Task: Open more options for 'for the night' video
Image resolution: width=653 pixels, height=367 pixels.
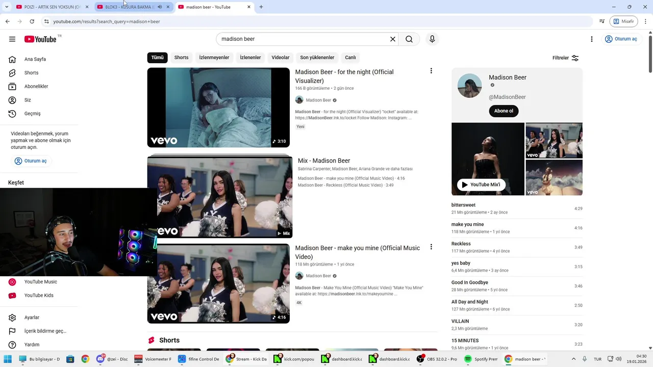Action: coord(431,71)
